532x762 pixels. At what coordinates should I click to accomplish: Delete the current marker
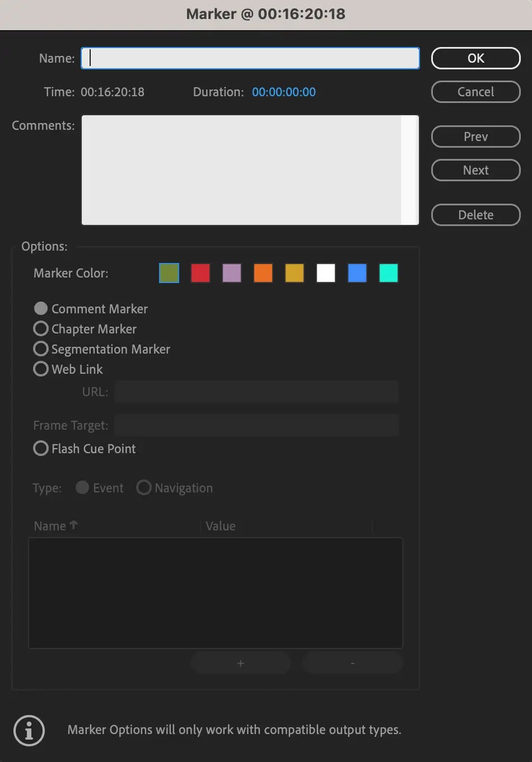475,215
